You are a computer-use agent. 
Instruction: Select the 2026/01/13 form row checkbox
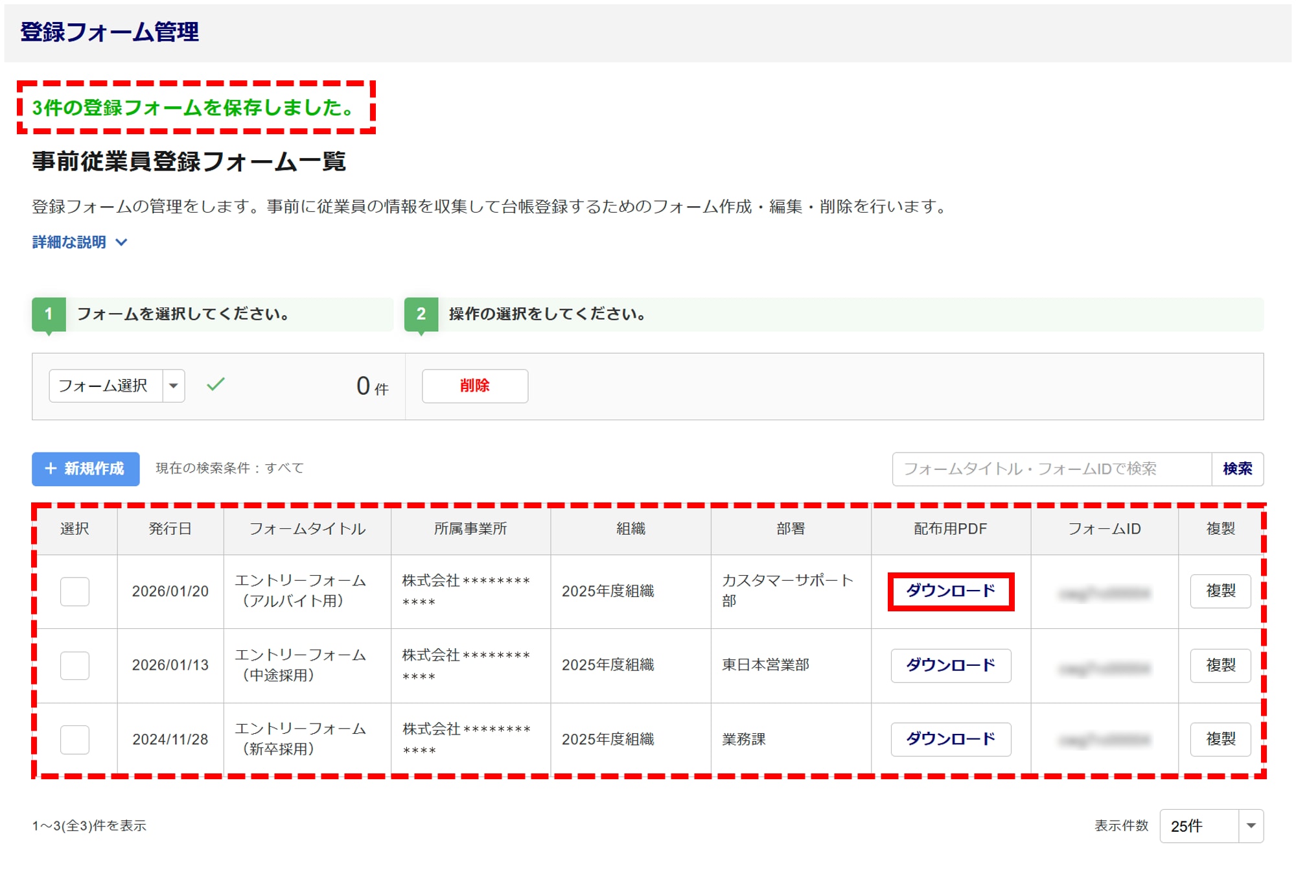pos(75,665)
